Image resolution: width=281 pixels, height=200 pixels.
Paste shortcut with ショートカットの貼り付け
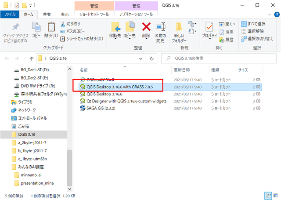pyautogui.click(x=82, y=39)
